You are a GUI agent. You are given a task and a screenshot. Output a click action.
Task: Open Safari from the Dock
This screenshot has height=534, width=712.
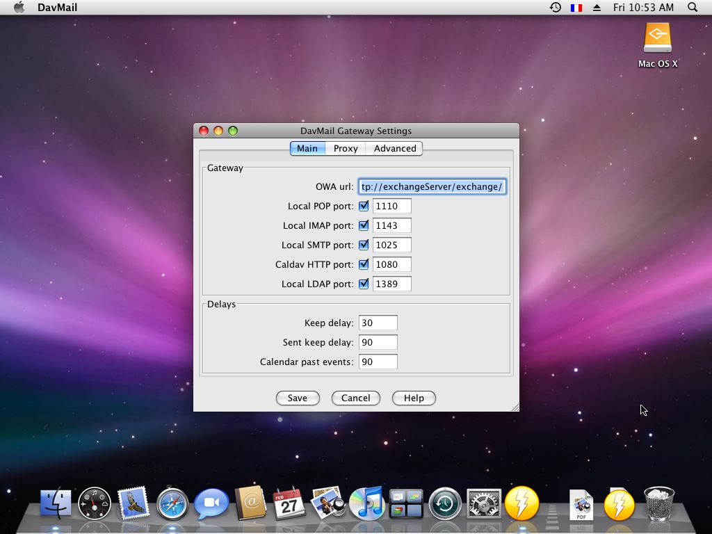coord(172,503)
